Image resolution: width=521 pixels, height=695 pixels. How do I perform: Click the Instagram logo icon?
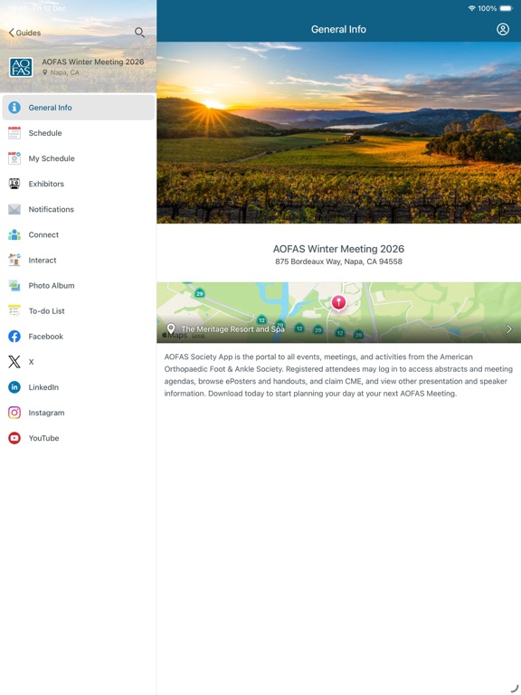click(x=14, y=413)
